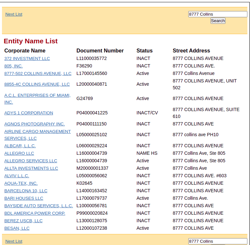Click document number L13000128075
The image size is (250, 245).
pos(92,221)
